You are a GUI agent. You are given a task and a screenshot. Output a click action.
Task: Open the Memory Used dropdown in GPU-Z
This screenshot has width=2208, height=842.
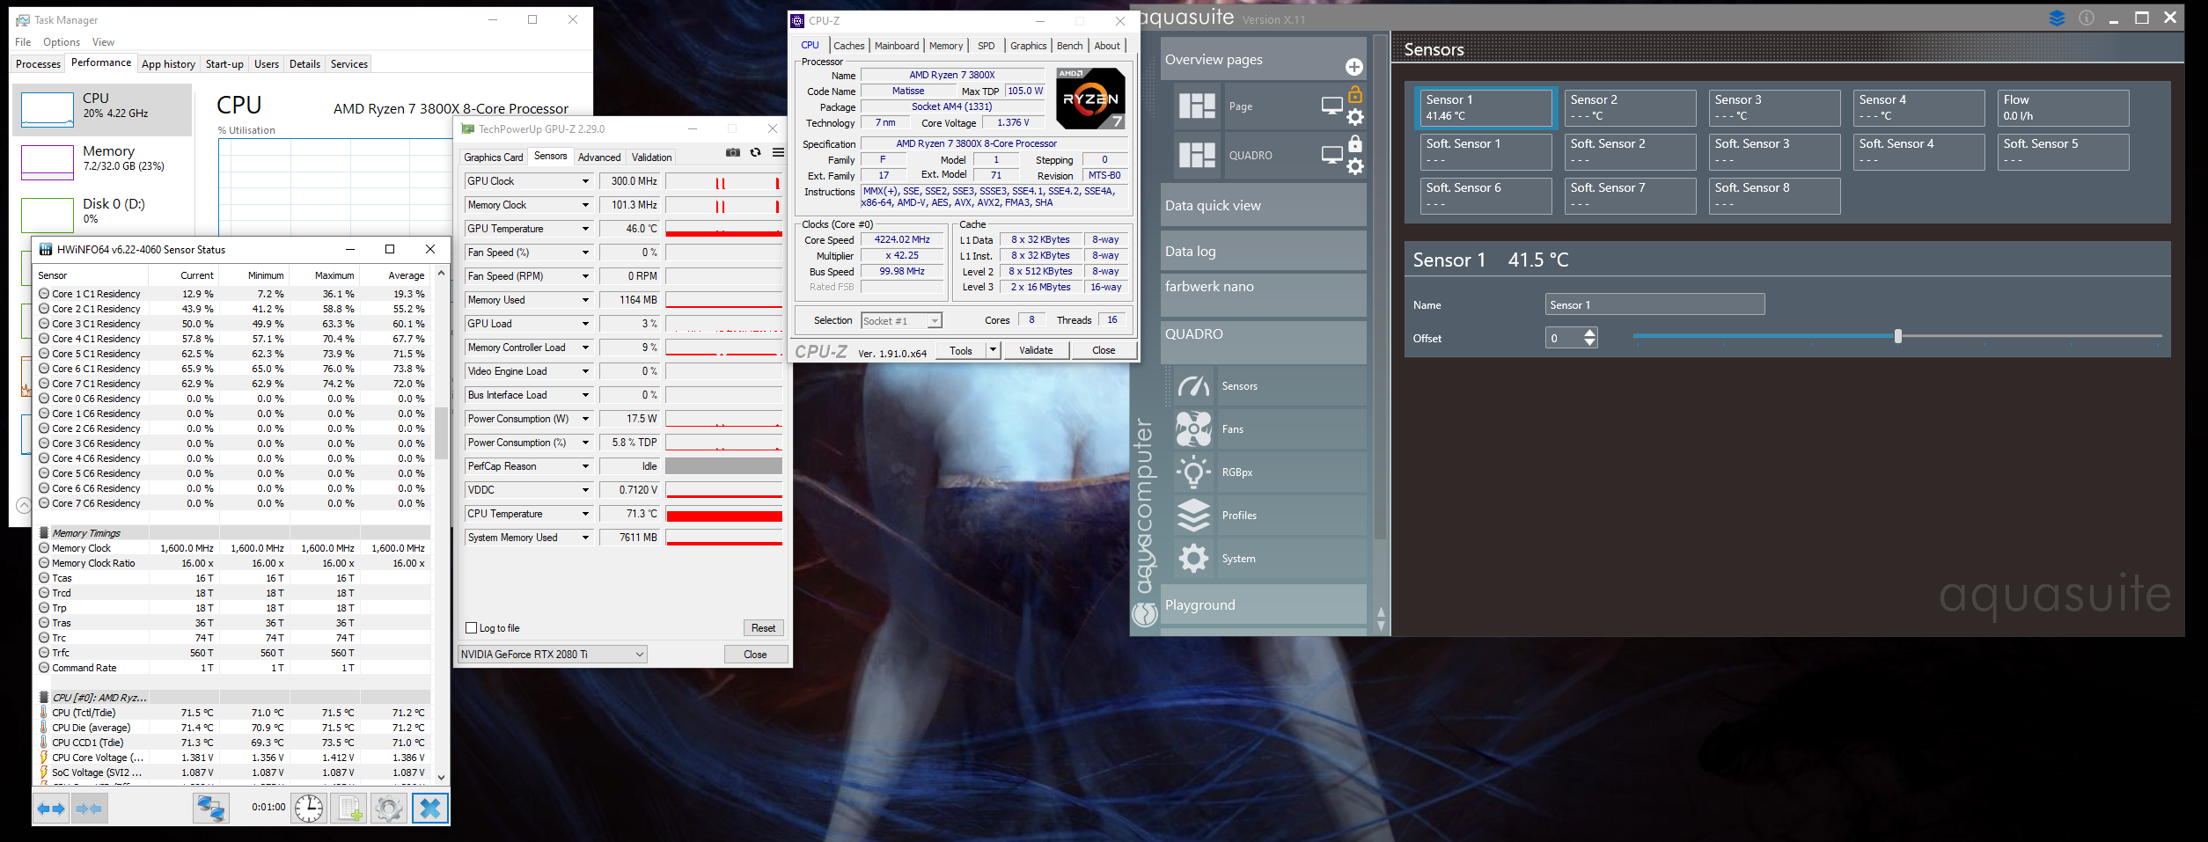585,300
